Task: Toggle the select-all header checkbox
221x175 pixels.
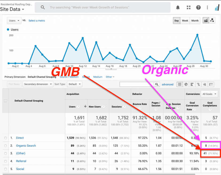Action: 6,101
